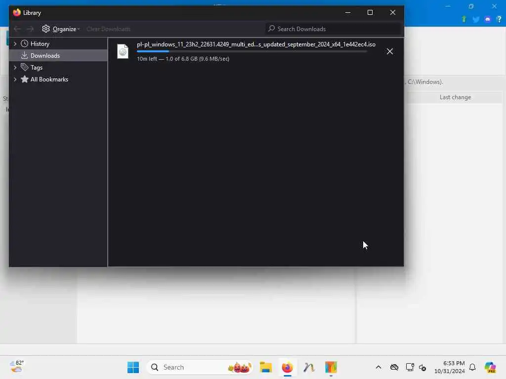Open the colorful striped app on the taskbar
The image size is (506, 379).
click(331, 367)
